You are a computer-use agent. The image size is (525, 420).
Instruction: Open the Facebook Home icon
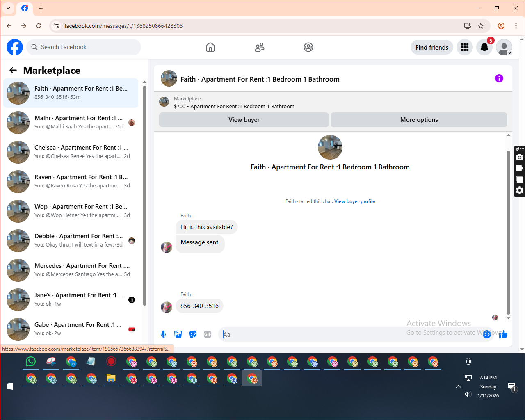coord(210,47)
